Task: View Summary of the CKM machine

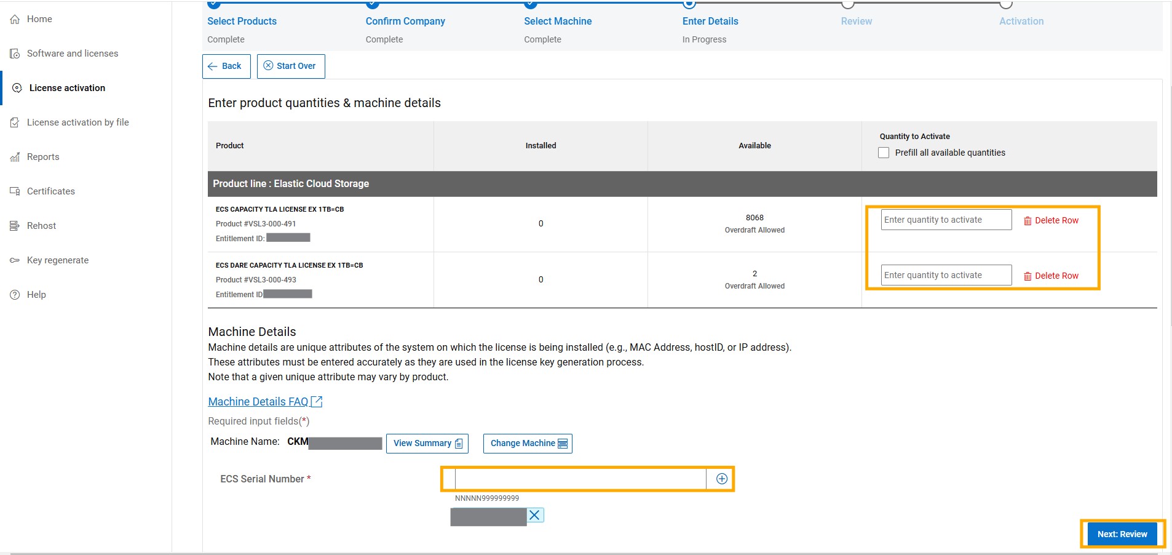Action: (427, 443)
